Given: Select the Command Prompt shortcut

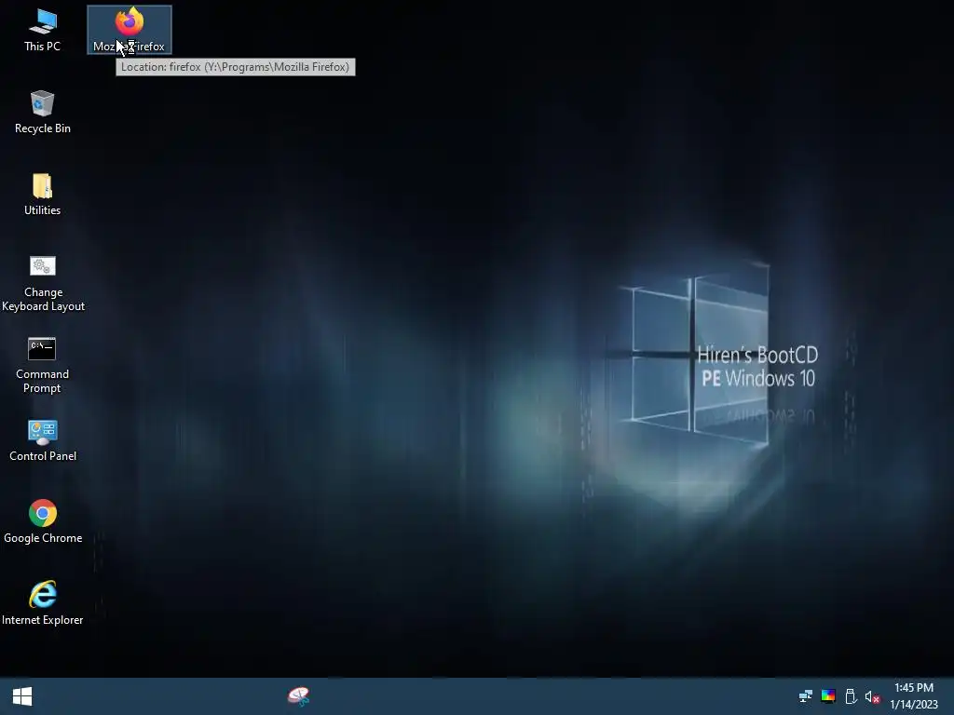Looking at the screenshot, I should click(x=42, y=365).
